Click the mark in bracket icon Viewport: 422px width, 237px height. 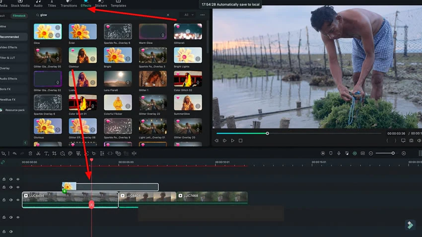[387, 140]
